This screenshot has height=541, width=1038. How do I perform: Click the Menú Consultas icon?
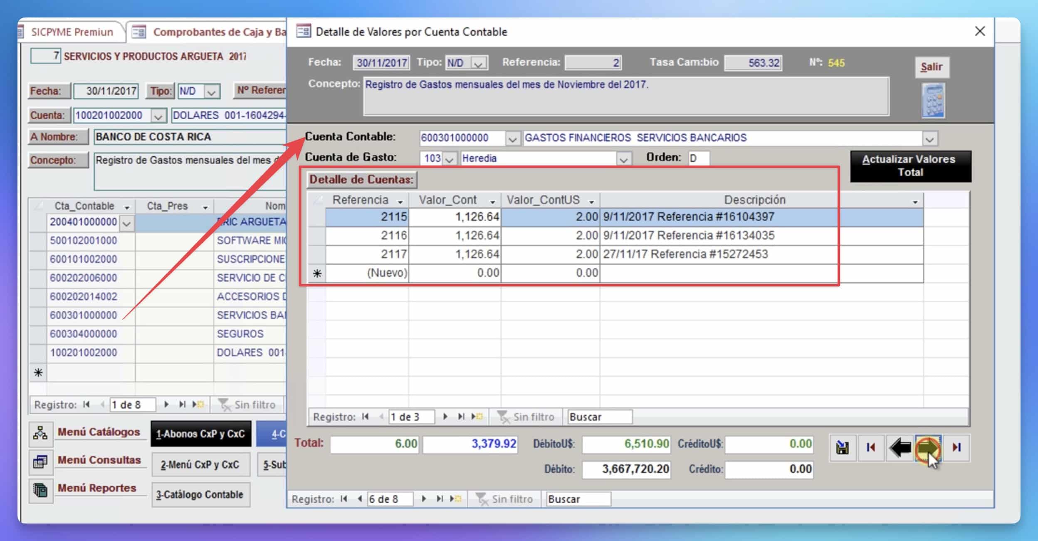point(40,461)
